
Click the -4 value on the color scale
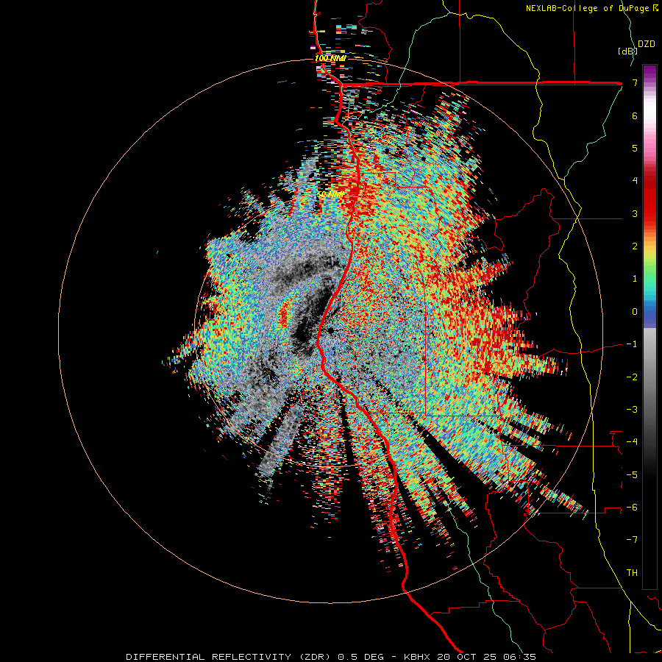[x=632, y=442]
